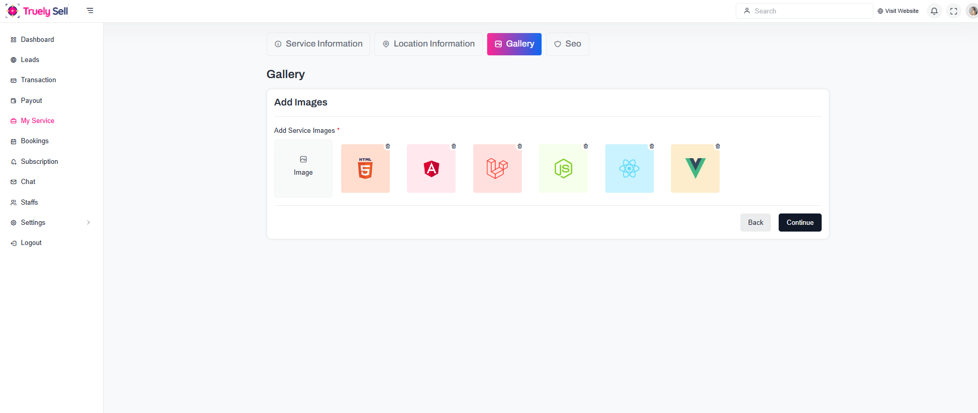Switch to the Service Information tab
Viewport: 978px width, 413px height.
click(318, 44)
